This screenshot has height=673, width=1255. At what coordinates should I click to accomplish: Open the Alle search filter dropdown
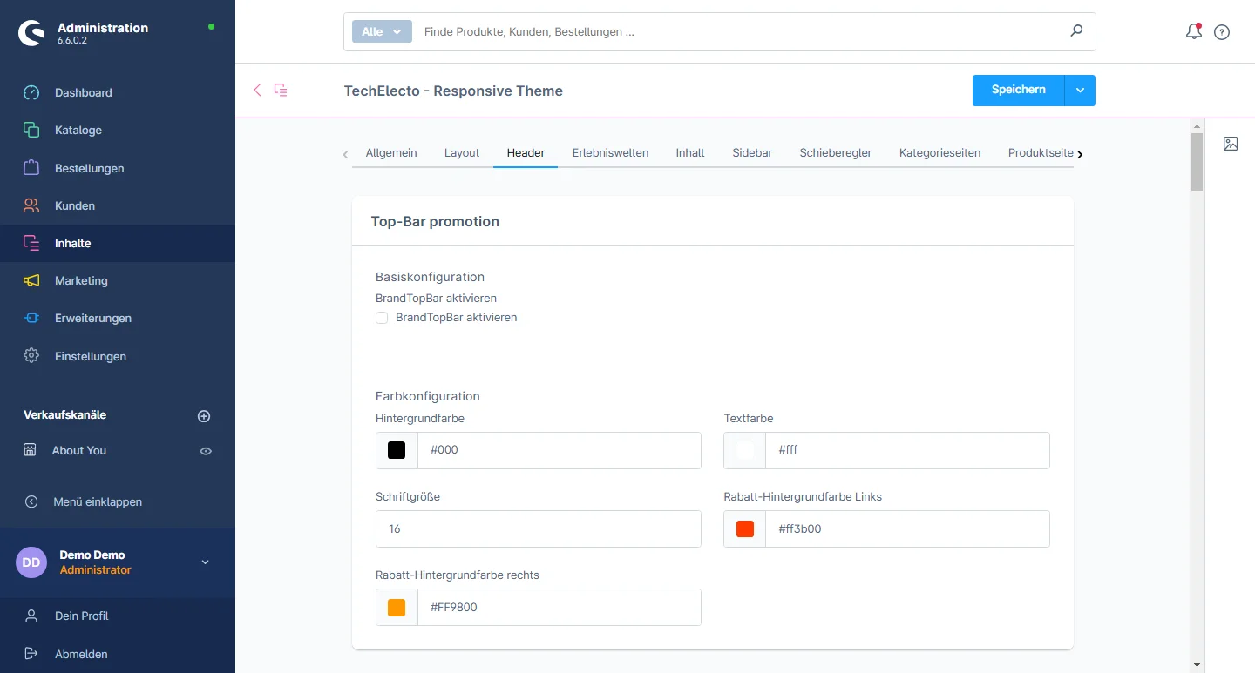click(x=381, y=31)
